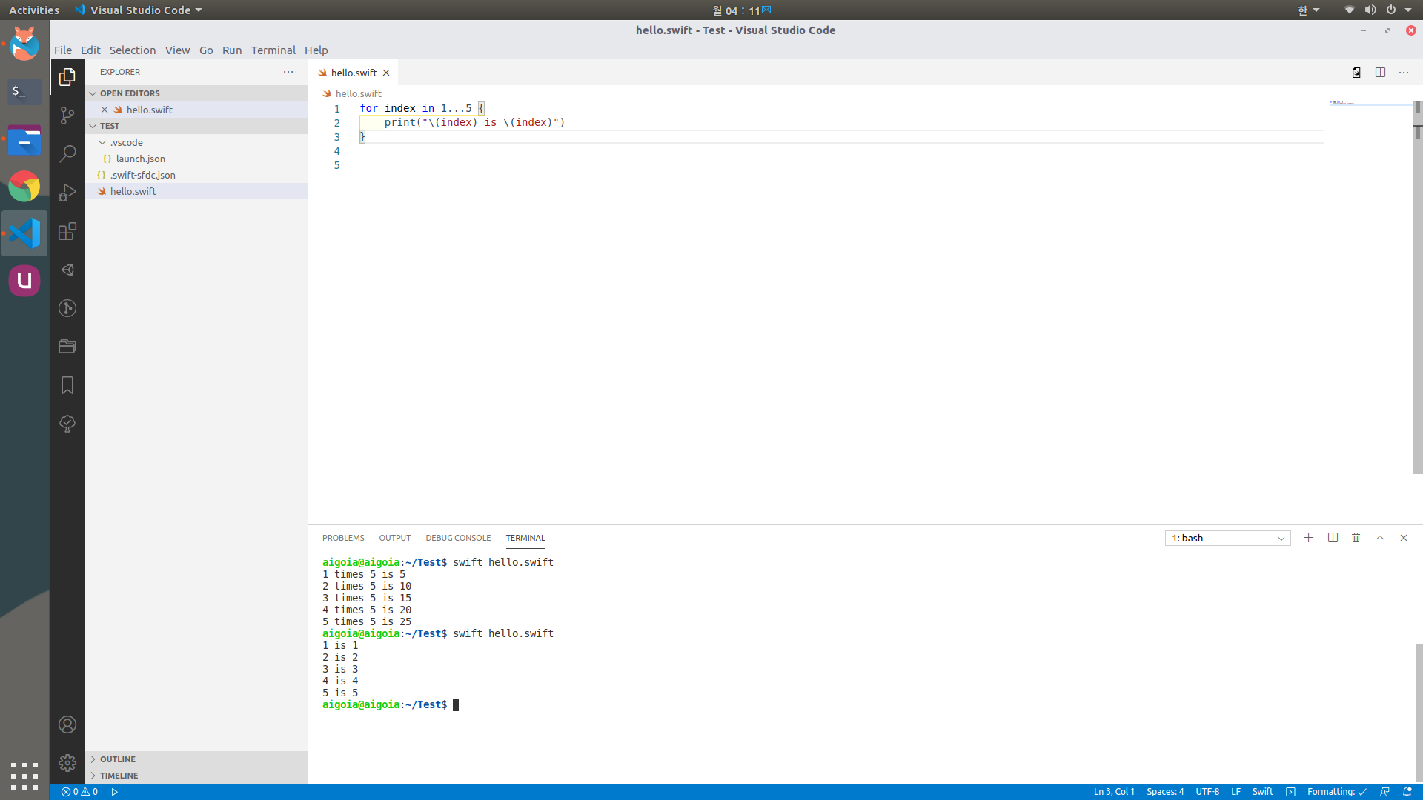1423x800 pixels.
Task: Open the bash terminal selector dropdown
Action: point(1227,539)
